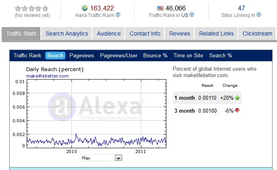
Task: Click the +20% change value
Action: [227, 98]
